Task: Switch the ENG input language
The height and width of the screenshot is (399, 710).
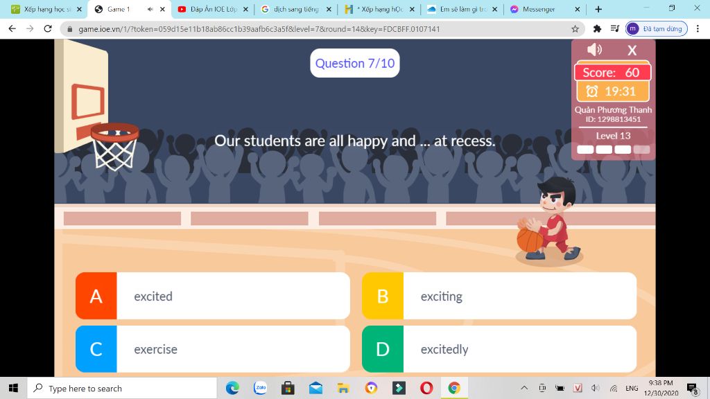Action: pos(632,388)
